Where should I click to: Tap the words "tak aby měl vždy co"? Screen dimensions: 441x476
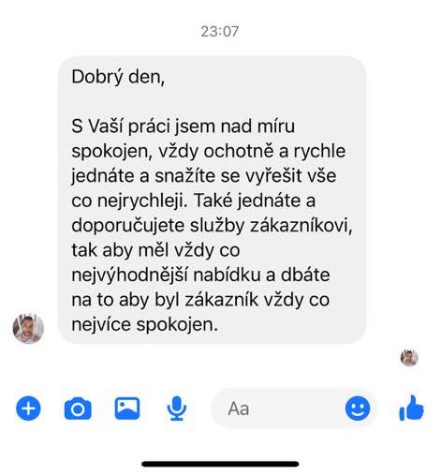pos(155,250)
